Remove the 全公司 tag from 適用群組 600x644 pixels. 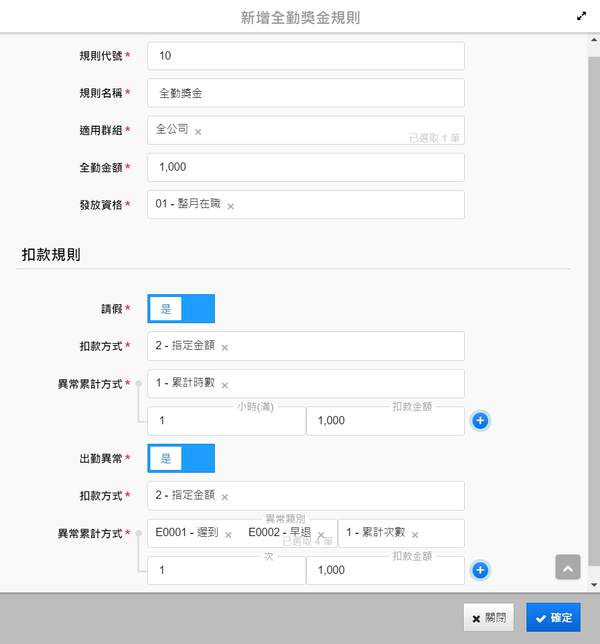[x=198, y=132]
